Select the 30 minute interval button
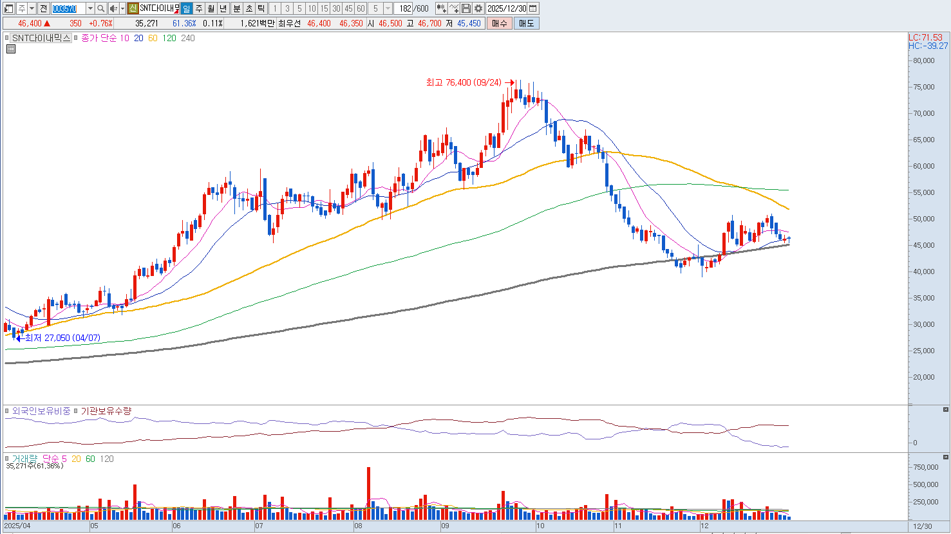The image size is (951, 534). (x=336, y=8)
